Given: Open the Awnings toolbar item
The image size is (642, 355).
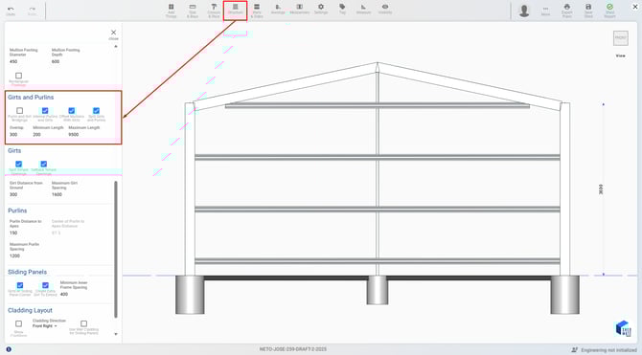Looking at the screenshot, I should coord(278,9).
